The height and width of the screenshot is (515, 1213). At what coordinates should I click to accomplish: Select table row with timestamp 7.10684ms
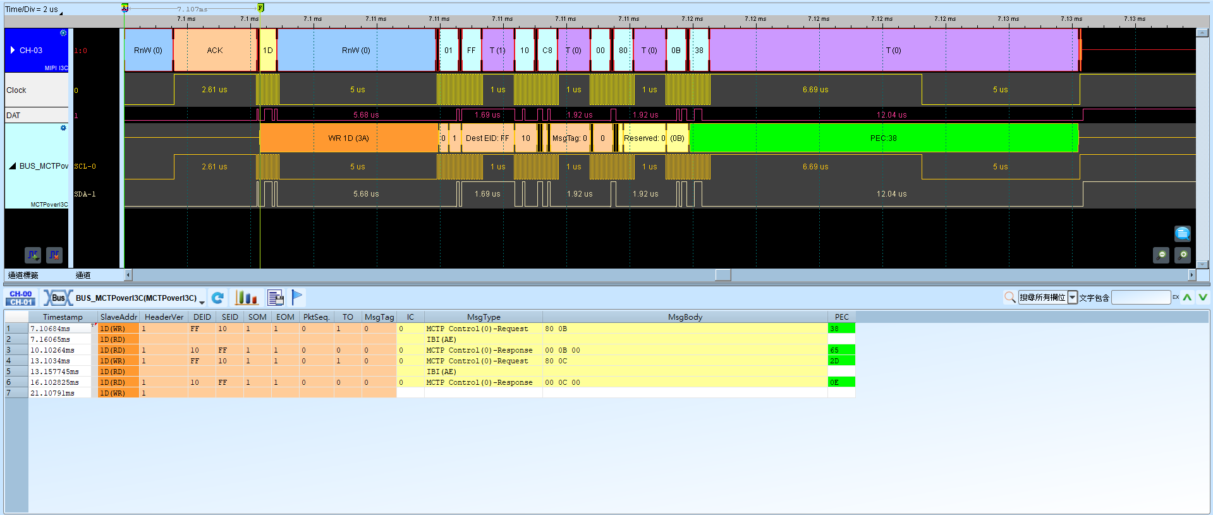[x=430, y=329]
